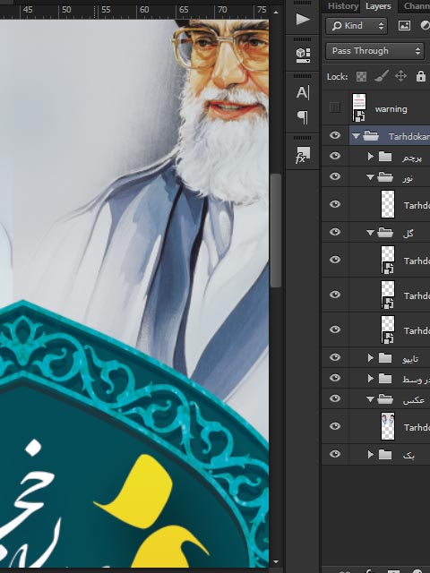Expand the بک group

tap(370, 454)
